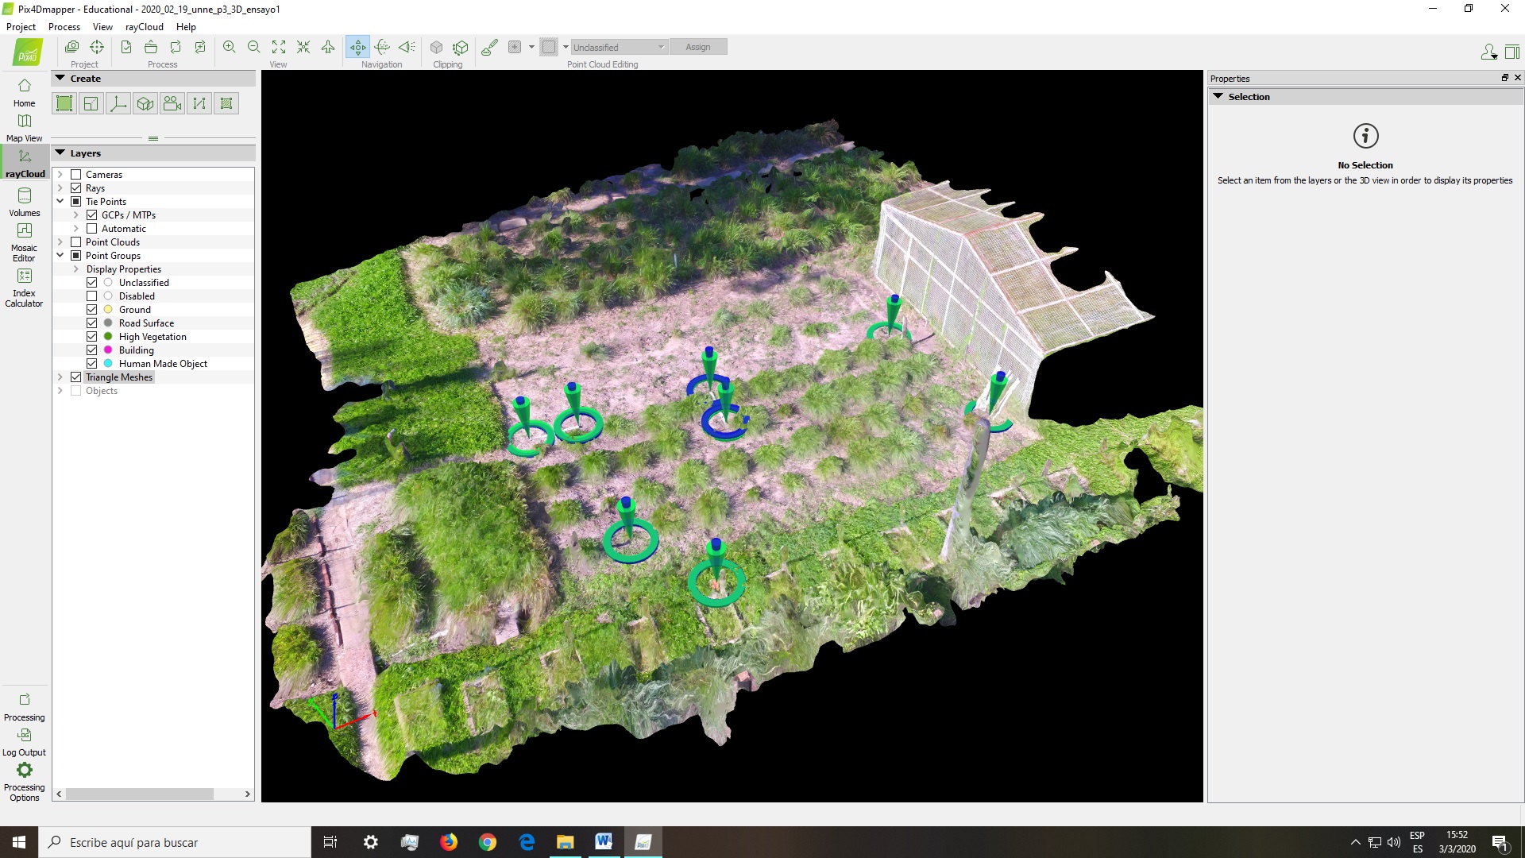Enable the Cameras layer checkbox

(76, 175)
